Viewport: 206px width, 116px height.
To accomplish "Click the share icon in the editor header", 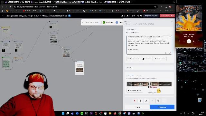I will pos(138,16).
